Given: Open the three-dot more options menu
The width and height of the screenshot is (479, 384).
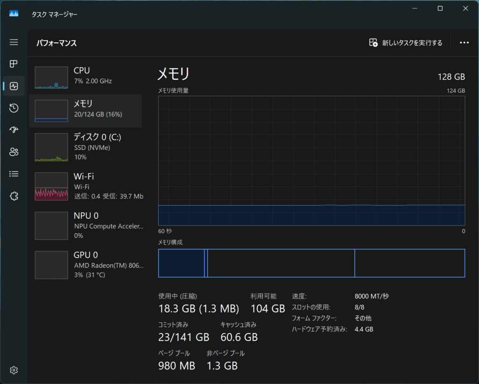Looking at the screenshot, I should click(x=464, y=43).
